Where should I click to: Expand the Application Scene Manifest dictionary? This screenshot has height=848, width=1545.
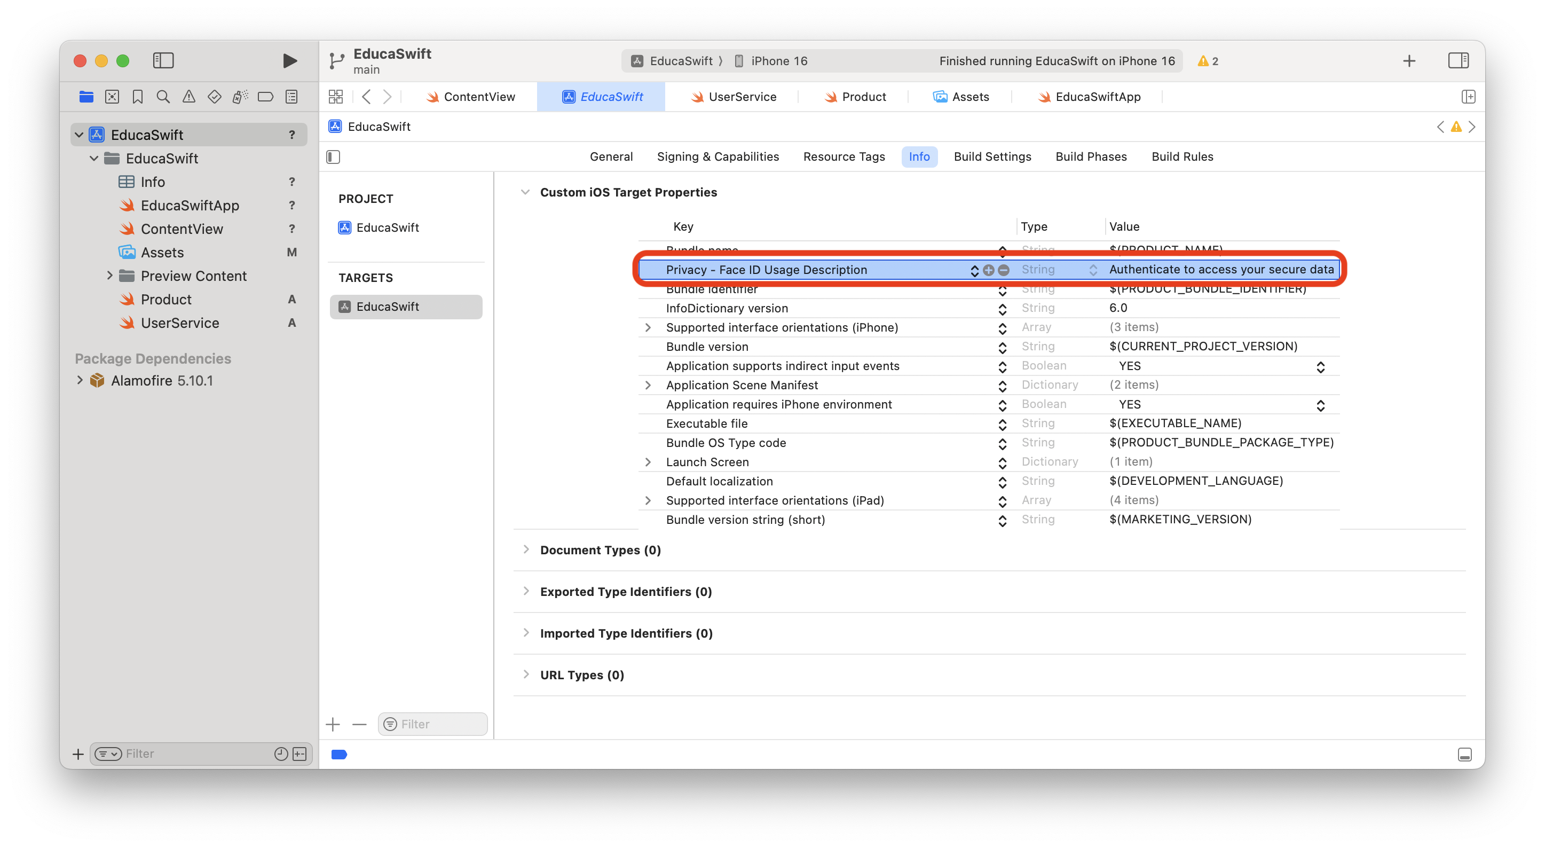click(648, 385)
